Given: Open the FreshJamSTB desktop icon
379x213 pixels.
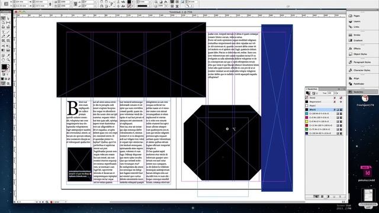Looking at the screenshot, I should click(365, 101).
